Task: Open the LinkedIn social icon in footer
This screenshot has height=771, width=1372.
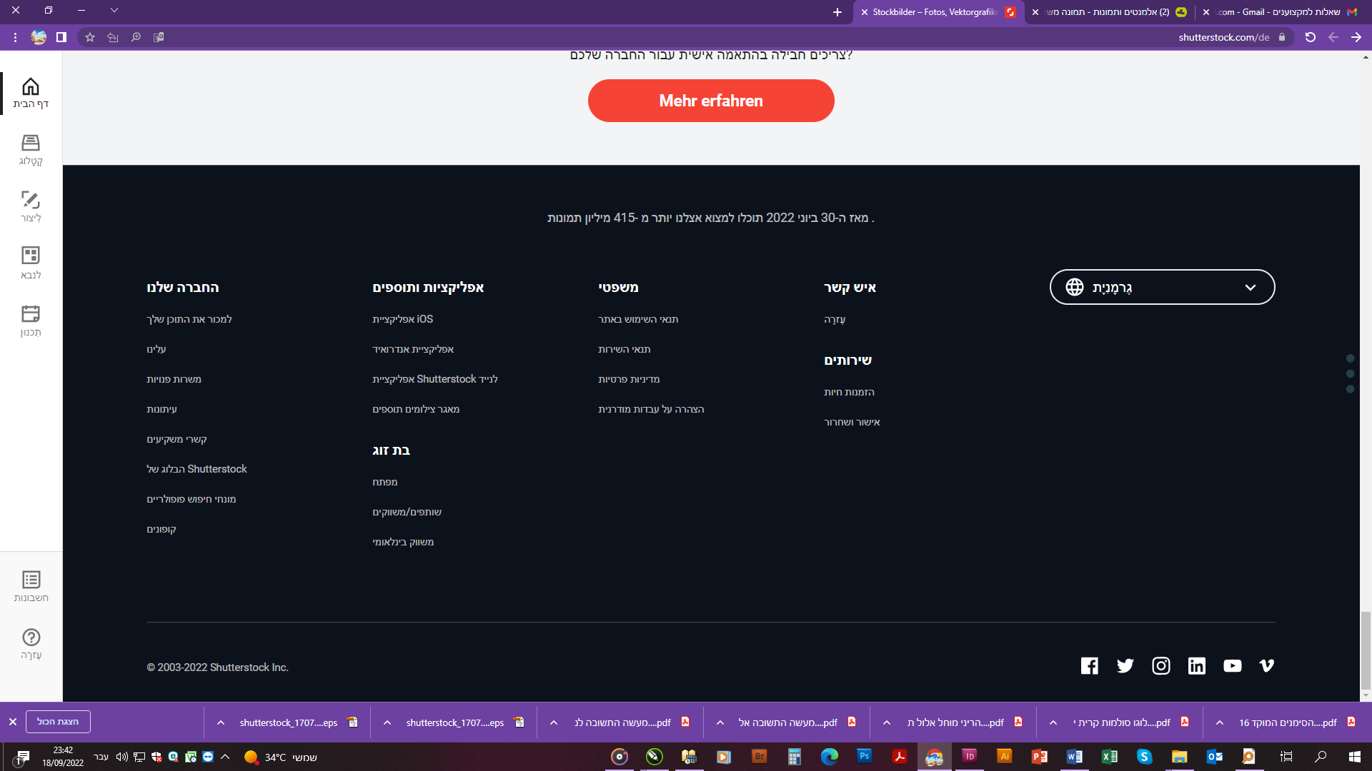Action: point(1196,666)
